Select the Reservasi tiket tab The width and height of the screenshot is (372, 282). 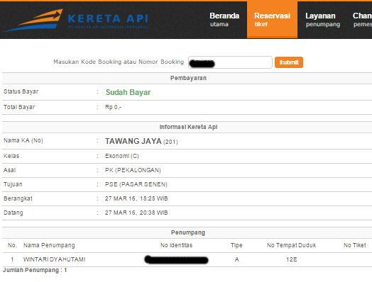tap(272, 20)
